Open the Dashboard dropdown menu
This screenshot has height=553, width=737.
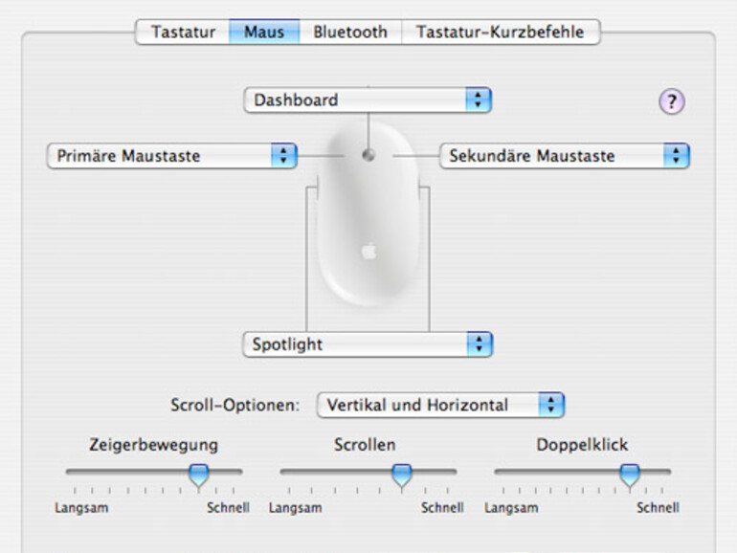click(368, 100)
